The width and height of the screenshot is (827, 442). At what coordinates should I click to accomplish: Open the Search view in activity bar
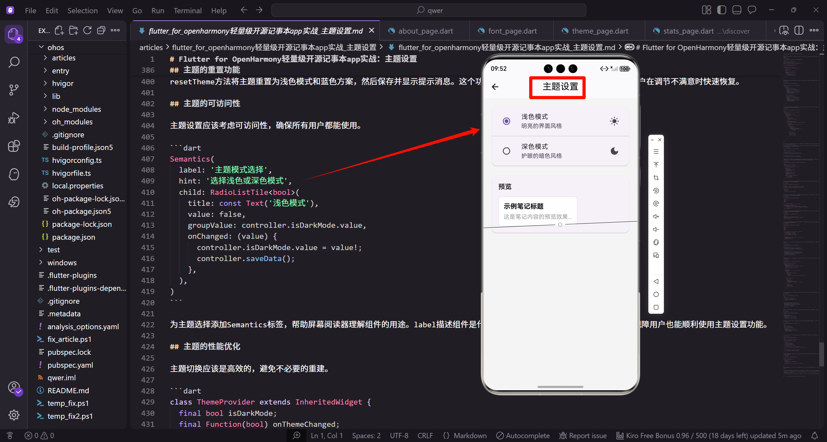[x=14, y=62]
